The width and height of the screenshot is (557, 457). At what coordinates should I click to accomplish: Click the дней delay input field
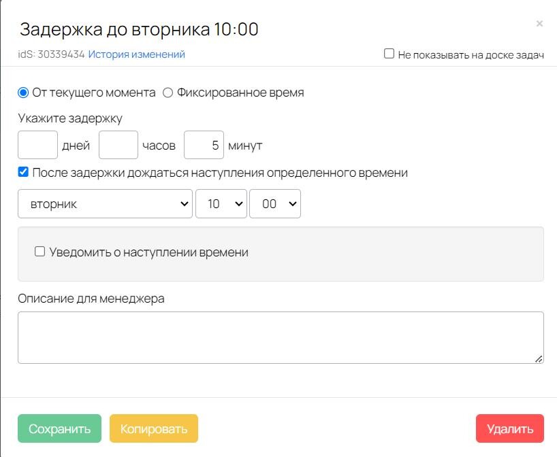click(37, 146)
